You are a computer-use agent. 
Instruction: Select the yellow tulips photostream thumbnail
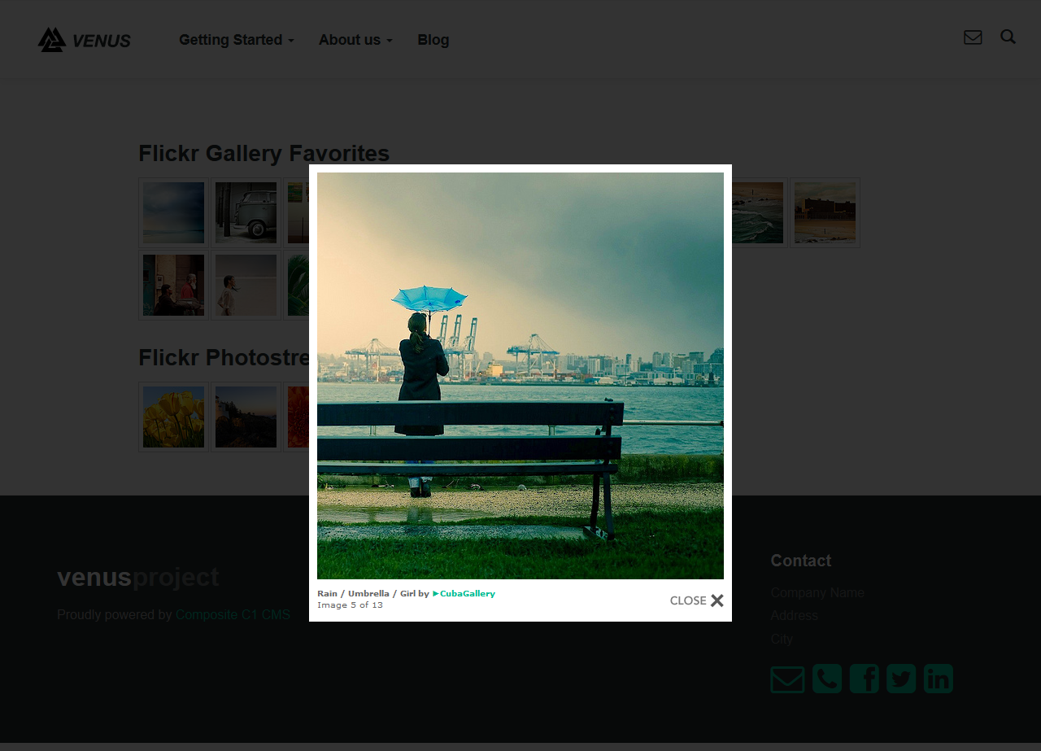pos(173,417)
